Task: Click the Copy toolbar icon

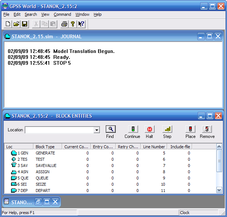Action: [44, 24]
